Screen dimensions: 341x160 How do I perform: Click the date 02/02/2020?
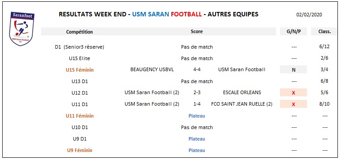[x=309, y=15]
